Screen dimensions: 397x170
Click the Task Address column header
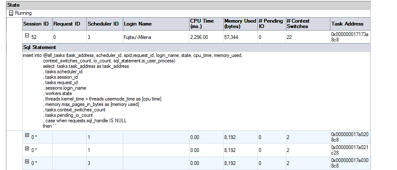coord(347,24)
